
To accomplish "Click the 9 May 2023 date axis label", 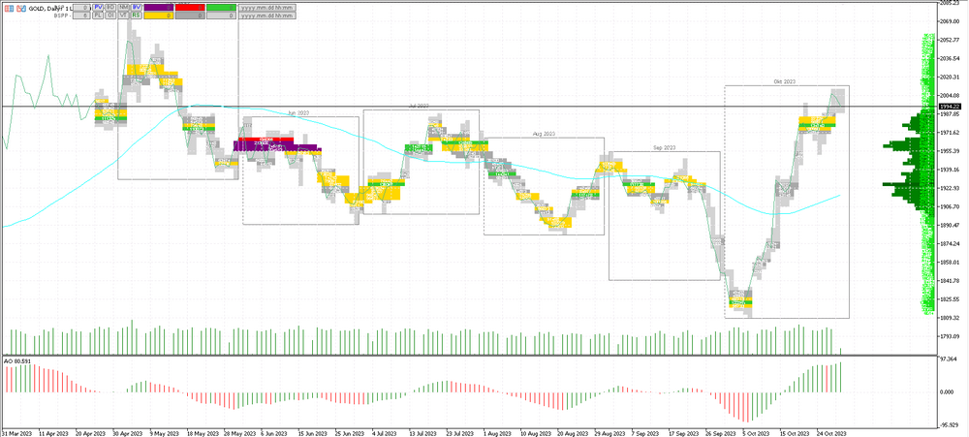I will pos(165,433).
